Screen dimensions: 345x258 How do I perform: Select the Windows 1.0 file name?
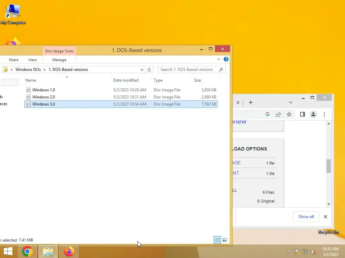43,90
